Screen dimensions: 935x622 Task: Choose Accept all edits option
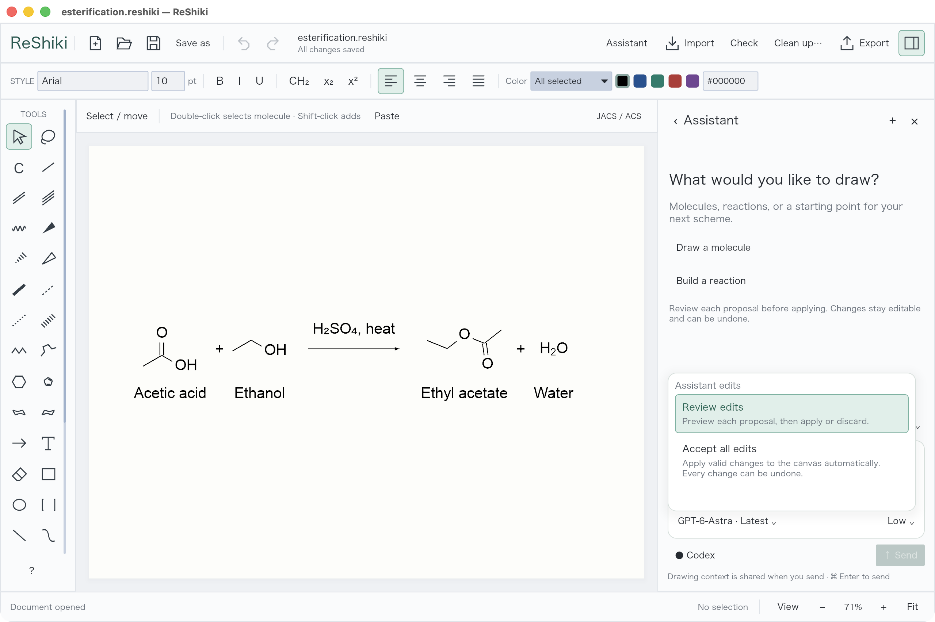pyautogui.click(x=791, y=460)
